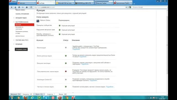Click Подробнее link for private videos
Viewport: 177px width, 100px height.
click(x=110, y=87)
